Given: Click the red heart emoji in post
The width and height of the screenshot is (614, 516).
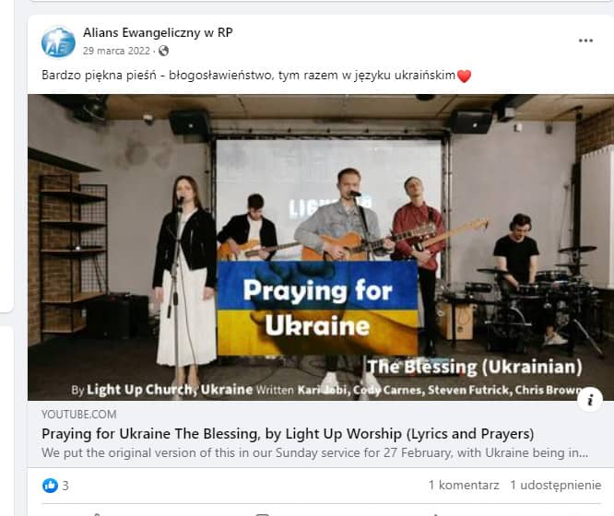Looking at the screenshot, I should (464, 76).
